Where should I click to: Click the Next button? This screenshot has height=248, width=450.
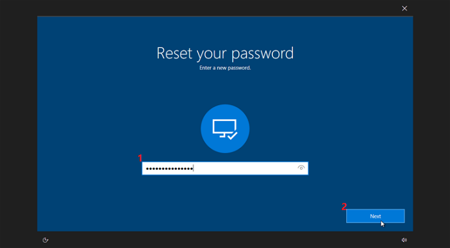click(376, 216)
